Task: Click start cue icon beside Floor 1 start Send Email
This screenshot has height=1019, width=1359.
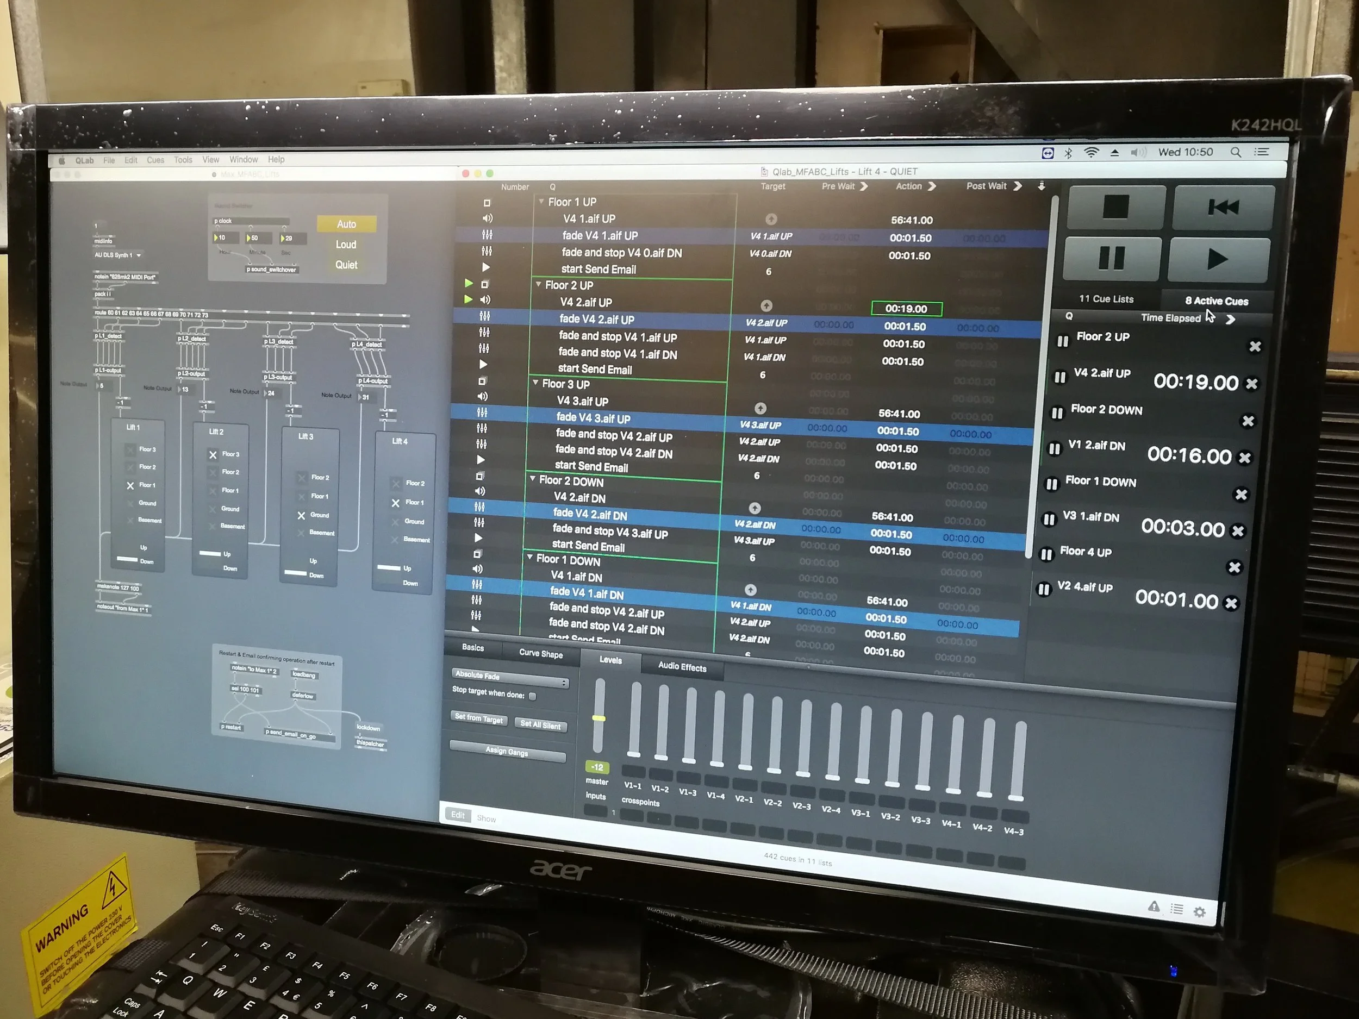Action: click(x=486, y=267)
